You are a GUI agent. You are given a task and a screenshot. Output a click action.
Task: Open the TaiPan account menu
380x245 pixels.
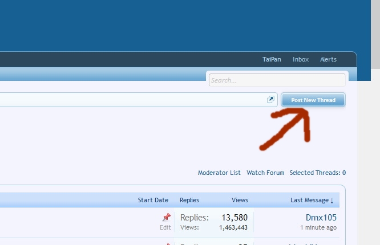point(272,59)
